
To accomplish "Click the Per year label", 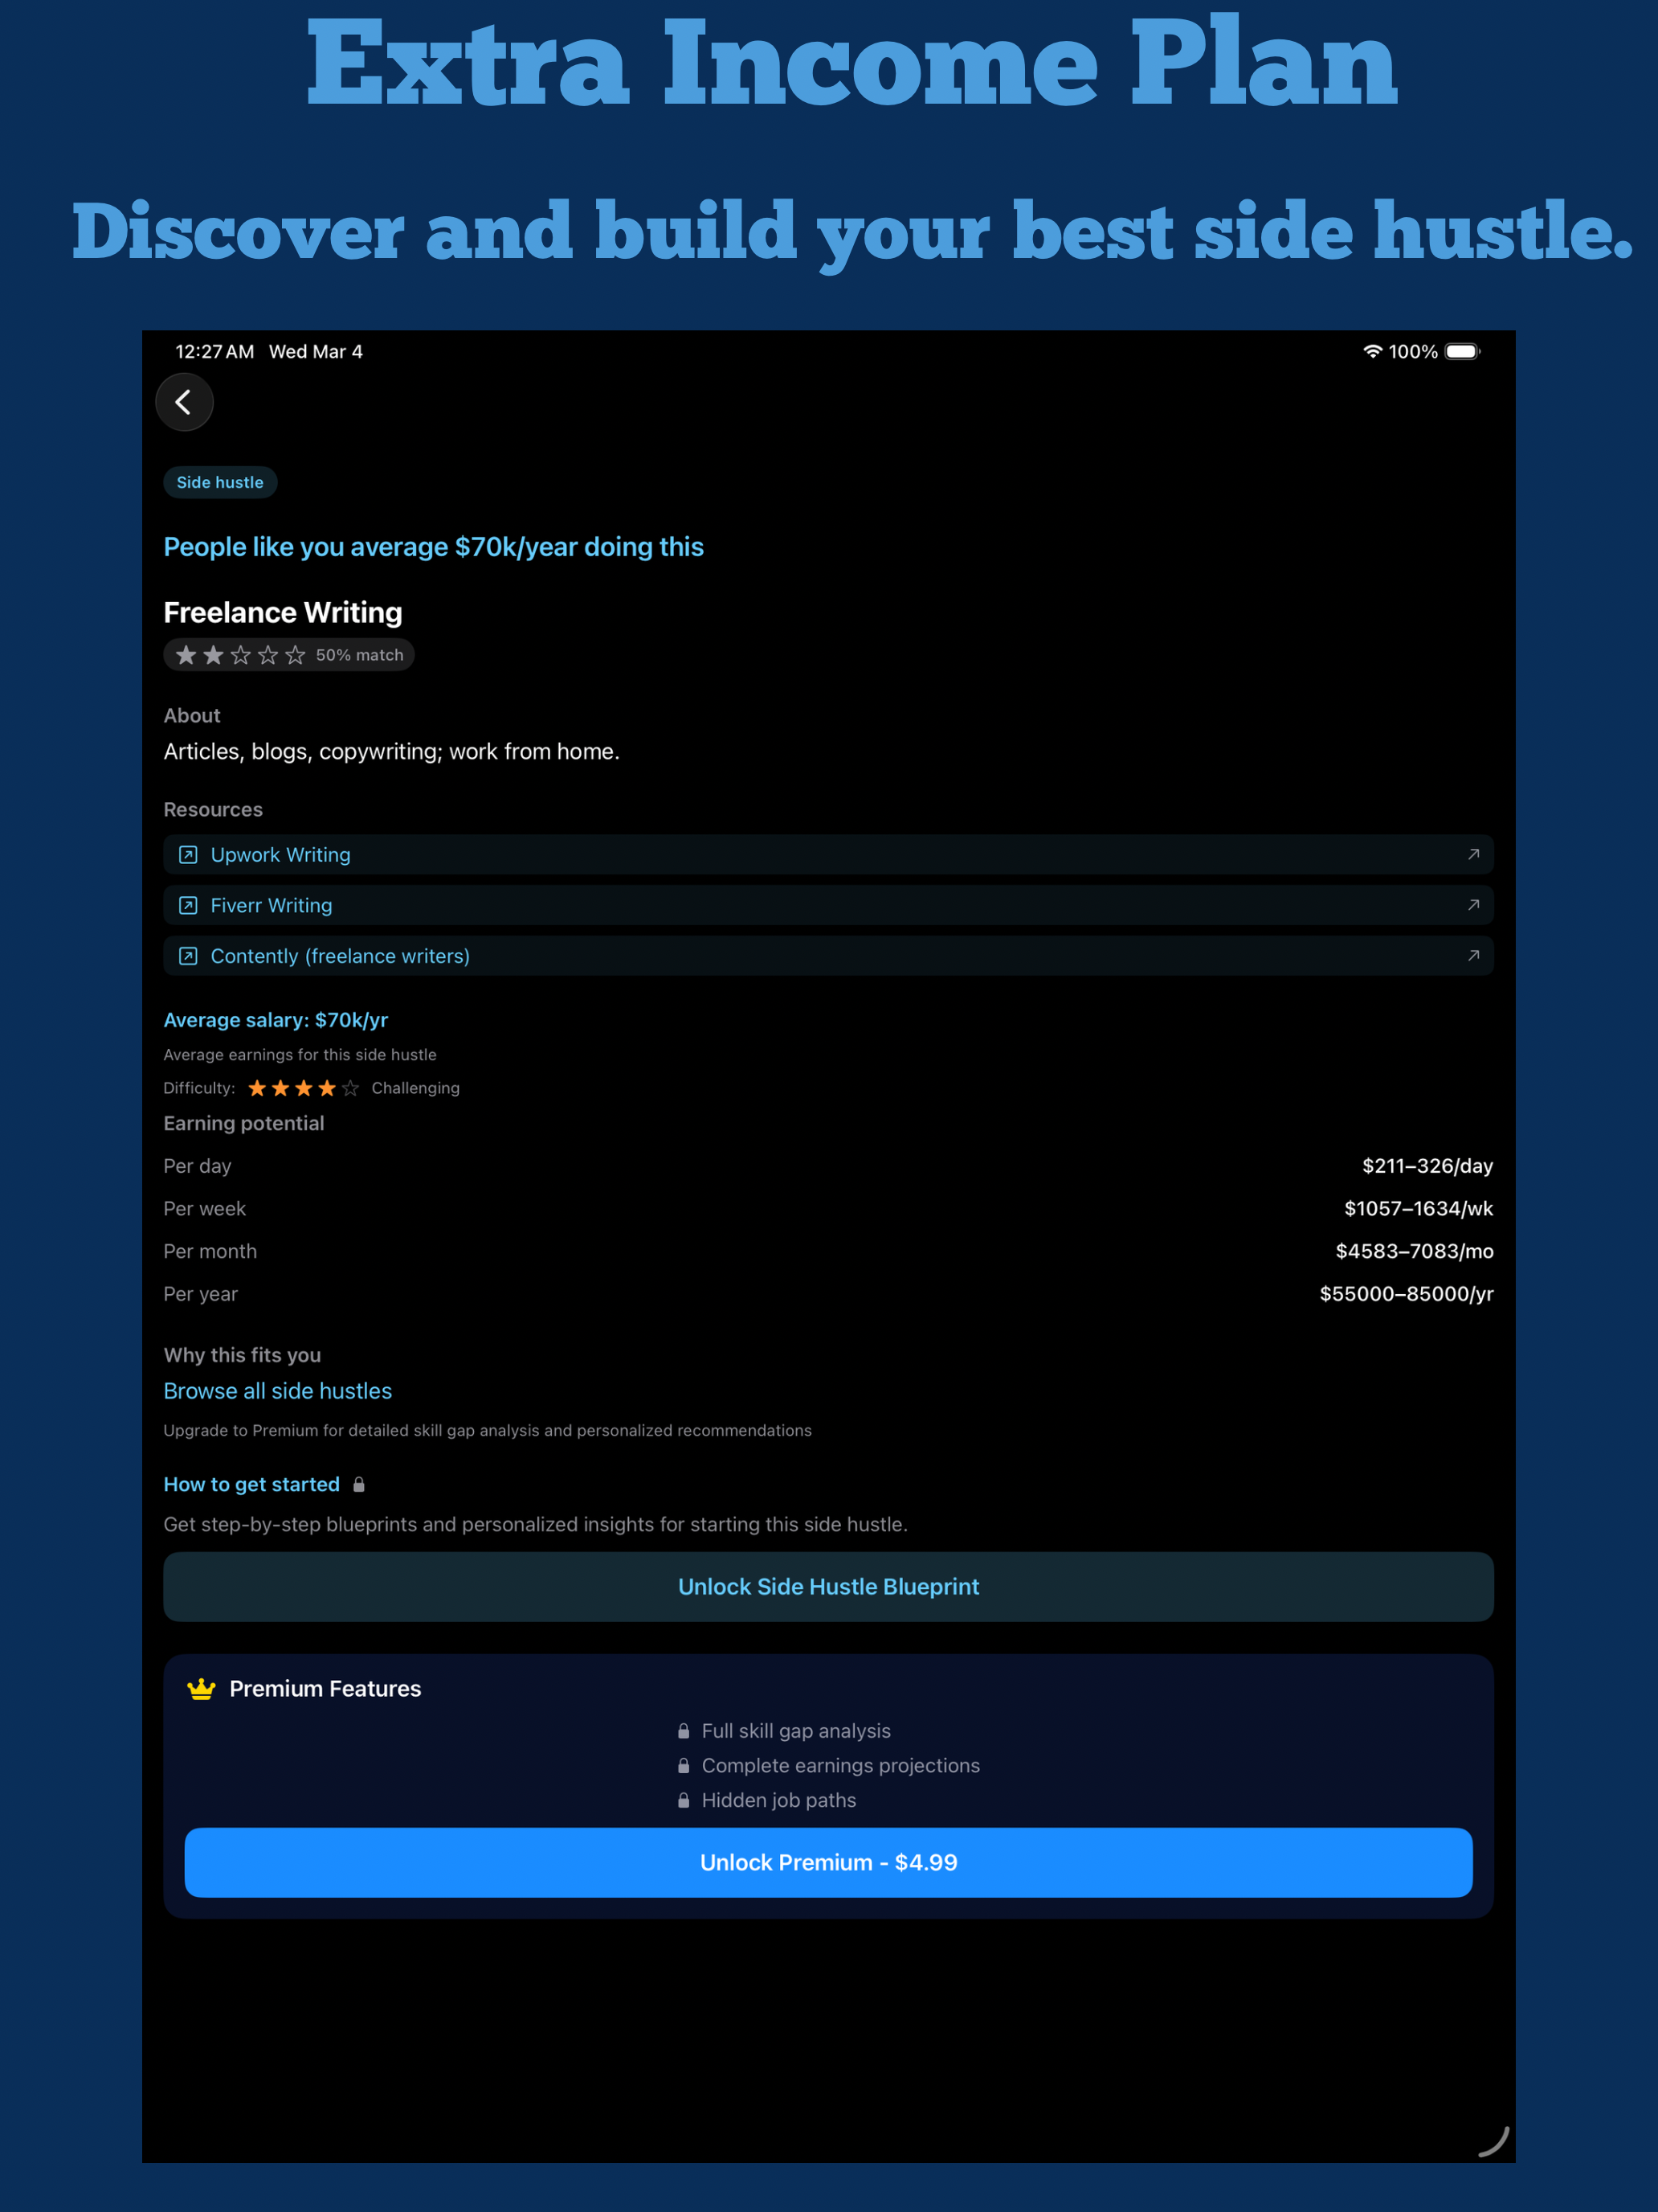I will click(x=201, y=1294).
